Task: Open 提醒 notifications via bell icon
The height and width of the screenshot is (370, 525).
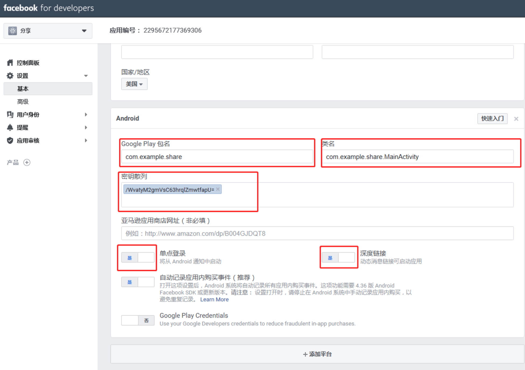Action: [x=10, y=127]
